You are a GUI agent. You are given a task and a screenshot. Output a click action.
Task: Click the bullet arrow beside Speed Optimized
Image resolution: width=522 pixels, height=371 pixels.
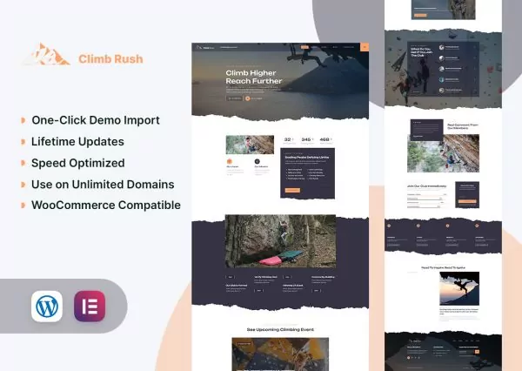coord(23,163)
